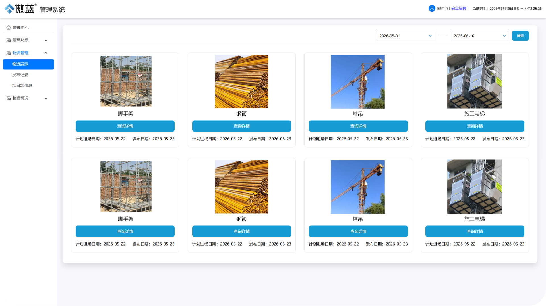Click second-row scaffold 脚手架 photo
Viewport: 546px width, 306px height.
126,186
